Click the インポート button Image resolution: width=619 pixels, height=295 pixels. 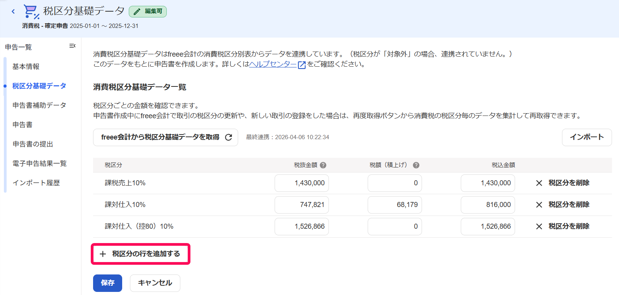(587, 137)
